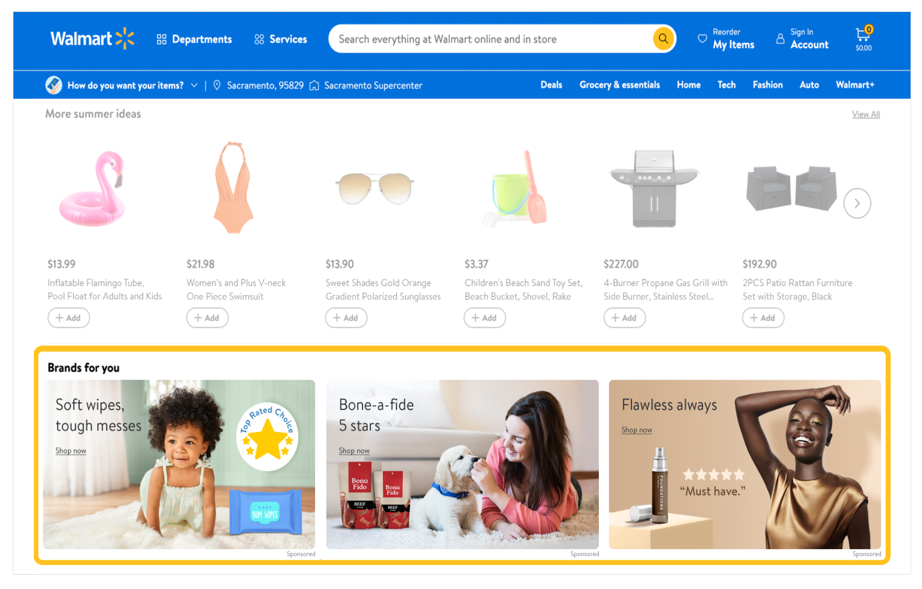The width and height of the screenshot is (922, 589).
Task: Go to Grocery & essentials
Action: click(x=619, y=85)
